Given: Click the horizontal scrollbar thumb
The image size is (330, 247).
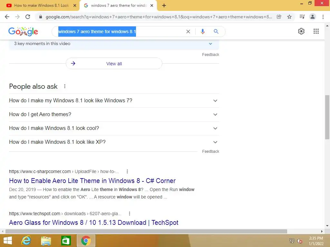Looking at the screenshot, I should pos(146,232).
